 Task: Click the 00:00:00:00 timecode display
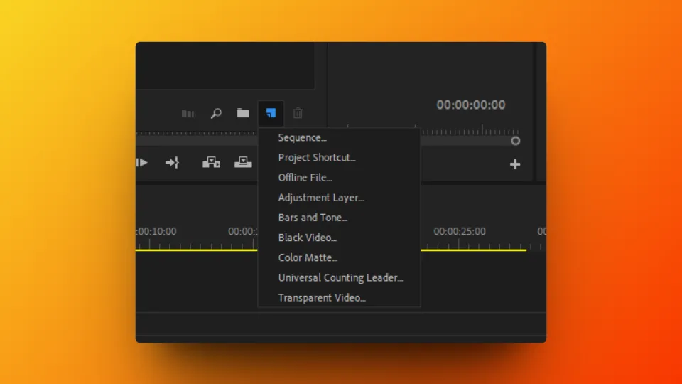pyautogui.click(x=470, y=105)
